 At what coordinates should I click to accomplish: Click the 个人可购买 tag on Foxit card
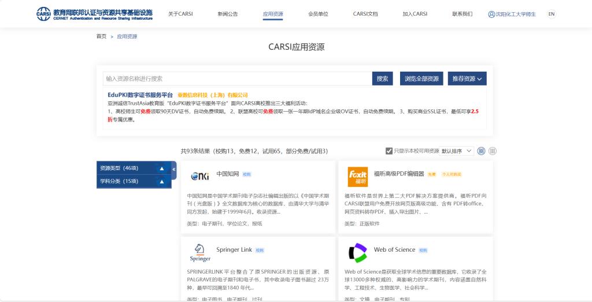(452, 174)
